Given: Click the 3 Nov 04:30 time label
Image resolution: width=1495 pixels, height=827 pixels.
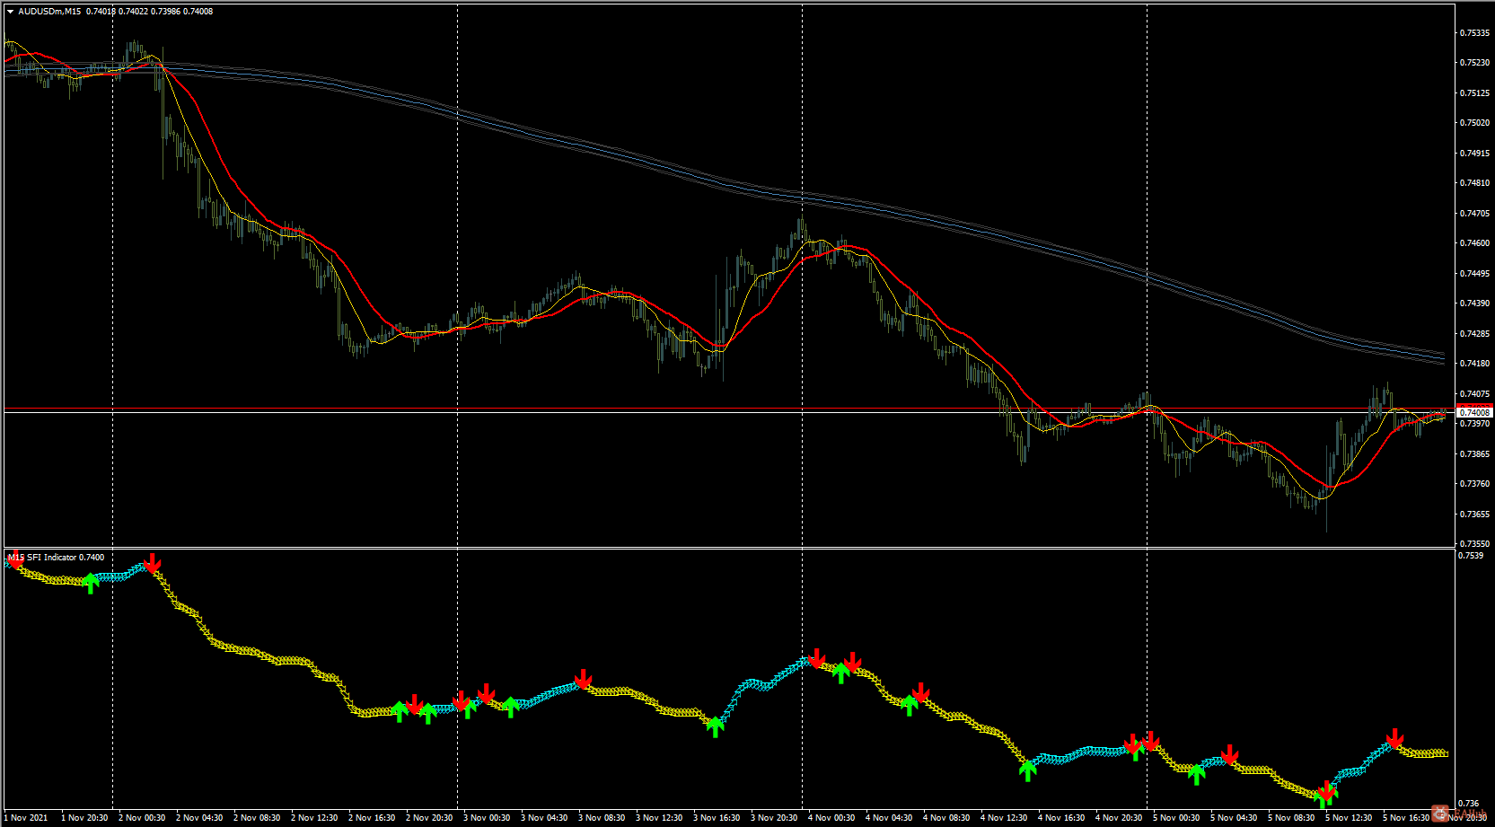Looking at the screenshot, I should tap(544, 818).
